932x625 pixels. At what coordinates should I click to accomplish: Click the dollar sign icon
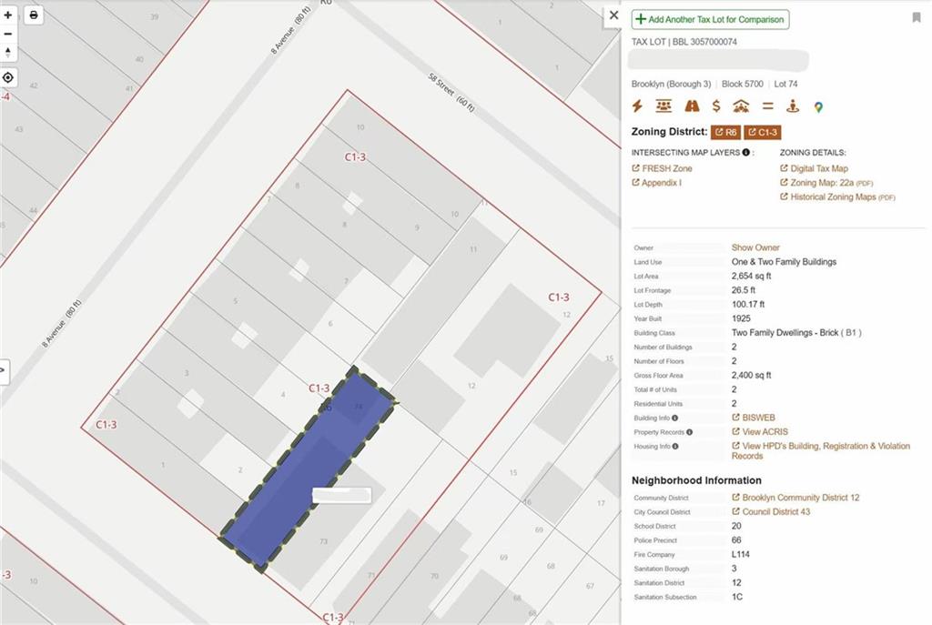coord(716,106)
